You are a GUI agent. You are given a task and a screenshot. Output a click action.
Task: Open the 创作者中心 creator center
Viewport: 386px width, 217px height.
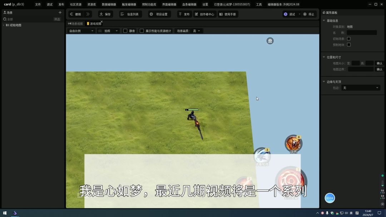pyautogui.click(x=204, y=14)
